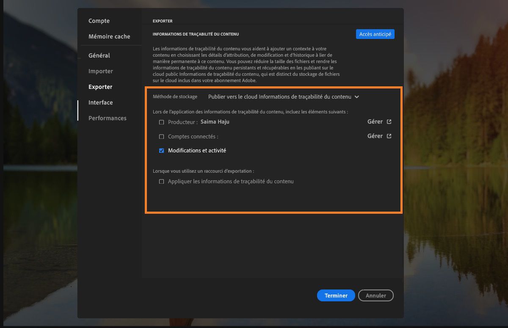Uncheck Modifications et activité
The width and height of the screenshot is (508, 328).
coord(161,150)
